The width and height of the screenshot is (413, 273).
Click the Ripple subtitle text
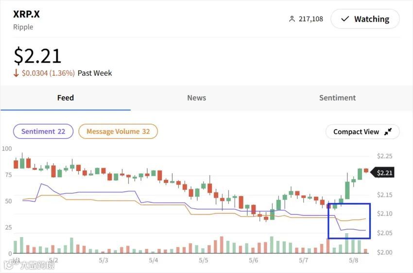tap(23, 27)
